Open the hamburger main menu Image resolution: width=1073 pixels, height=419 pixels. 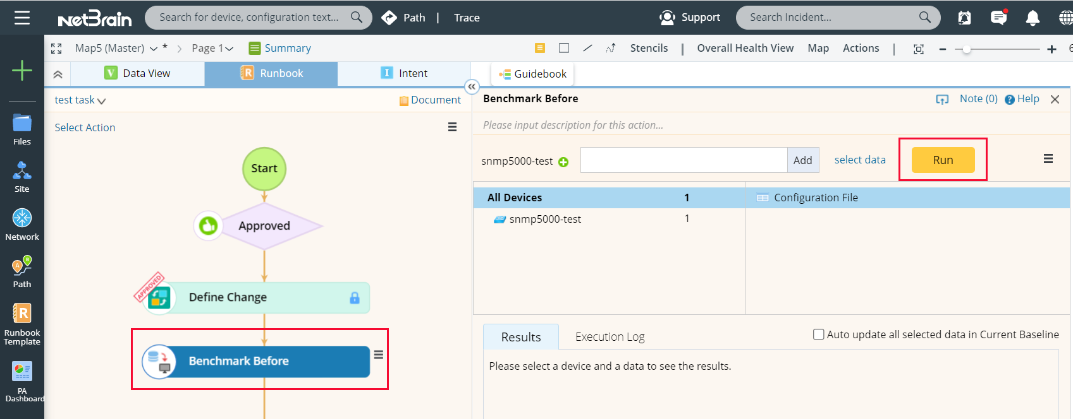pyautogui.click(x=22, y=18)
